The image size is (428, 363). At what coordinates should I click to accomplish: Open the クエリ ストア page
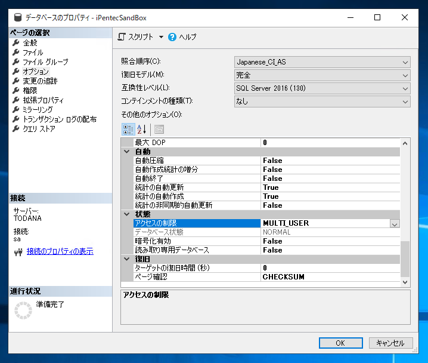click(39, 129)
